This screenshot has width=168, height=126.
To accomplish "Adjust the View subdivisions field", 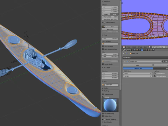I will click(x=138, y=73).
